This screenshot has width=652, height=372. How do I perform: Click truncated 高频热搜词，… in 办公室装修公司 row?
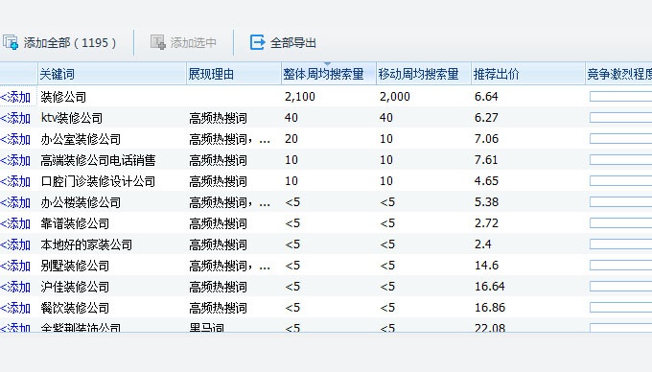tap(229, 139)
